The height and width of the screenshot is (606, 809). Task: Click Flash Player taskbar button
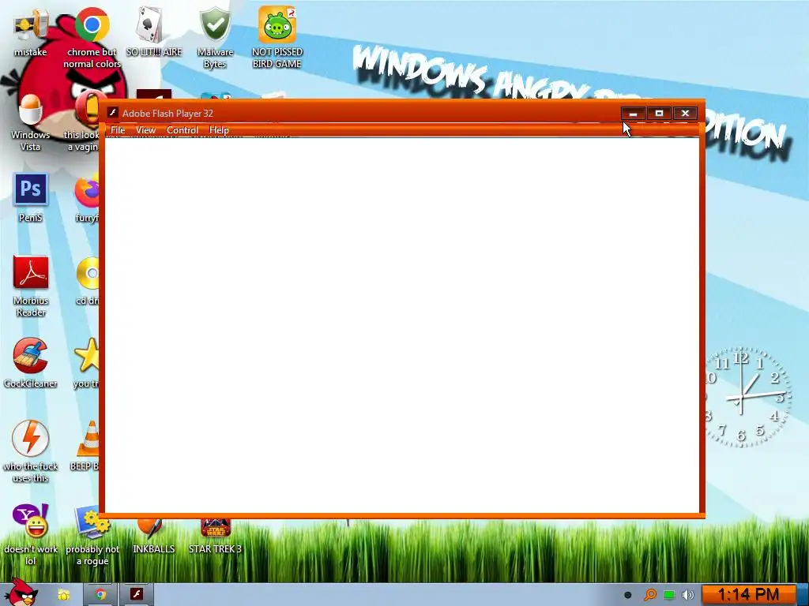pos(137,595)
